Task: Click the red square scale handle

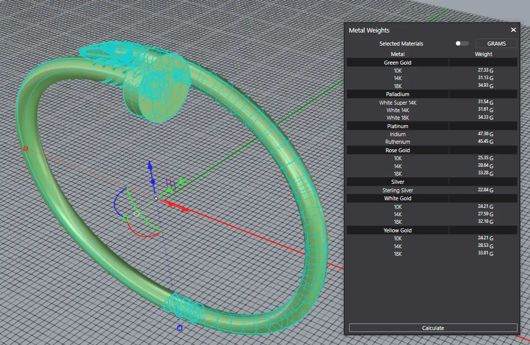Action: click(26, 148)
